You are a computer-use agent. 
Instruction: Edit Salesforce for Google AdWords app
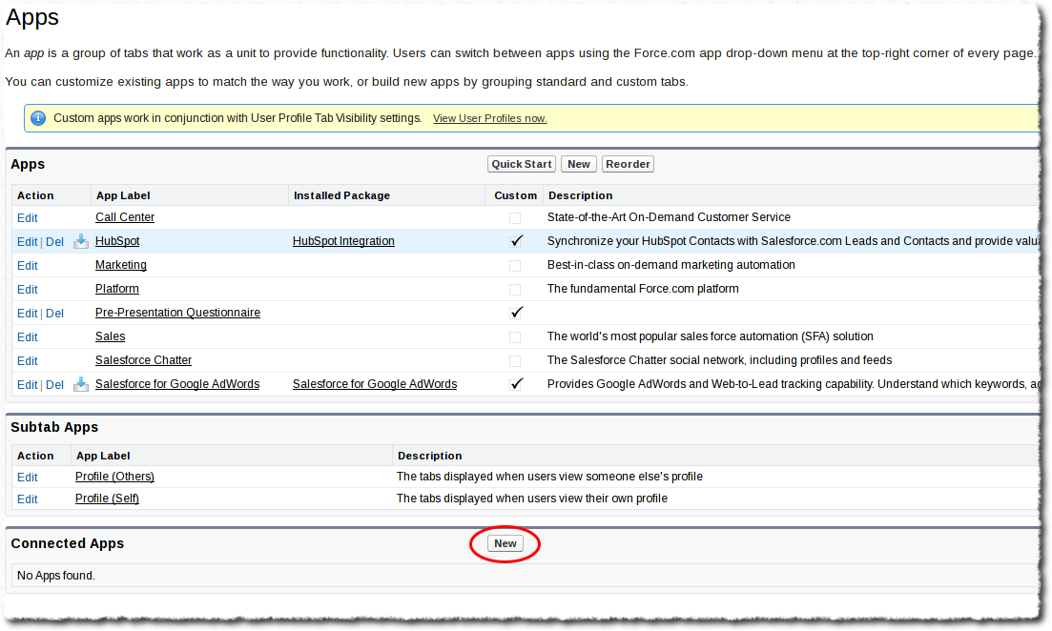[x=28, y=385]
